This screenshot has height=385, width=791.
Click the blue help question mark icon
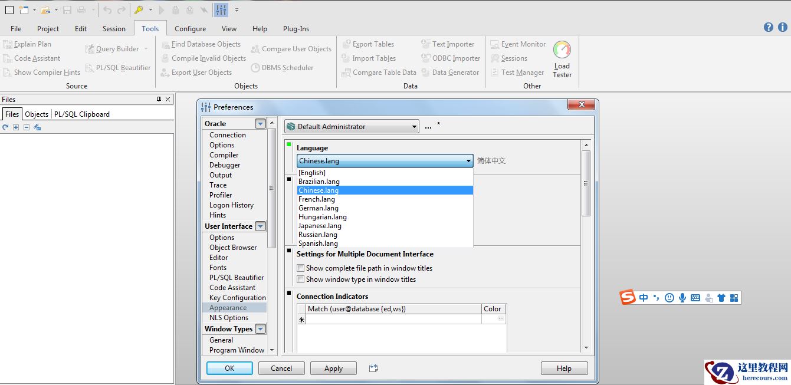tap(769, 27)
